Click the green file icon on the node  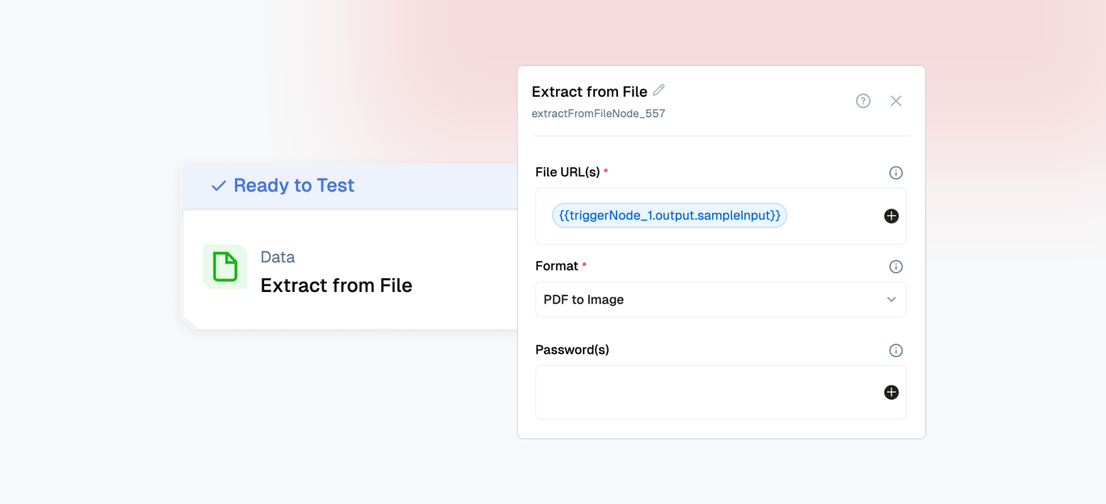(225, 266)
